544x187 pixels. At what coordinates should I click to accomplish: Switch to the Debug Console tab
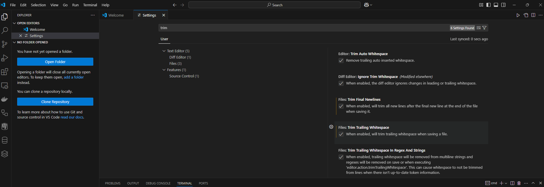tap(158, 183)
